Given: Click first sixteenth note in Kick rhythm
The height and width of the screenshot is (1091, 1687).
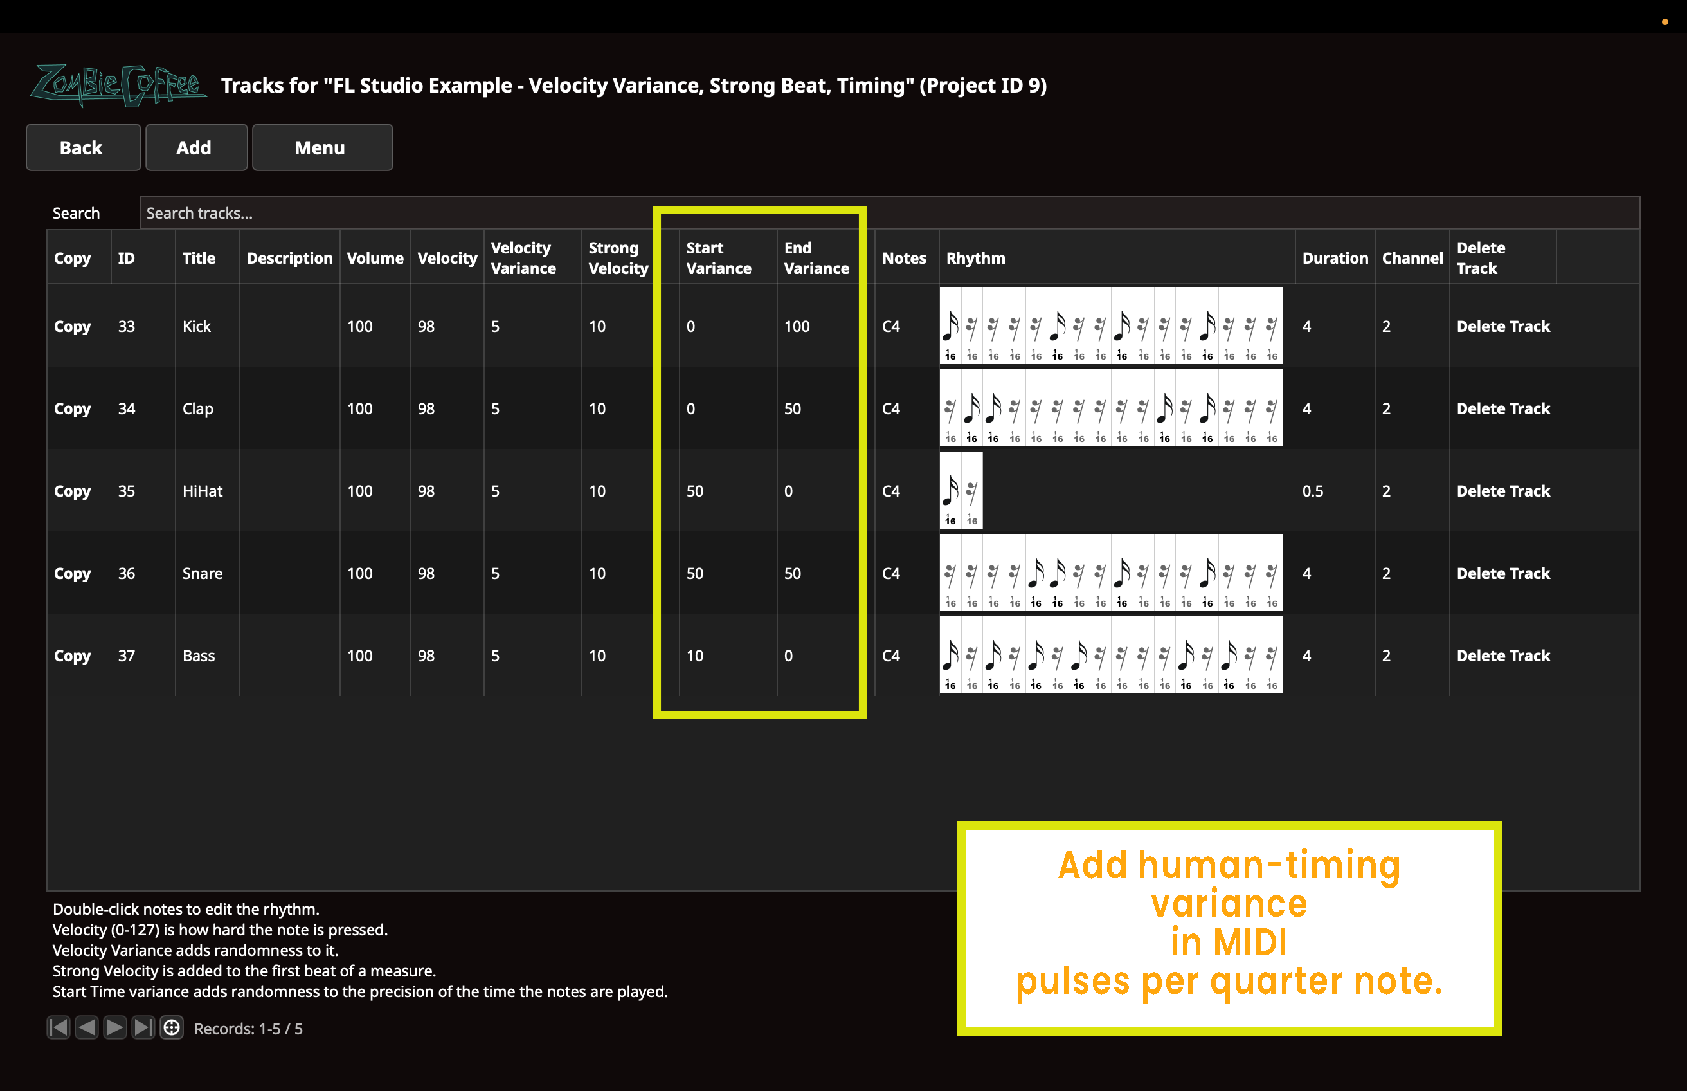Looking at the screenshot, I should click(x=950, y=326).
